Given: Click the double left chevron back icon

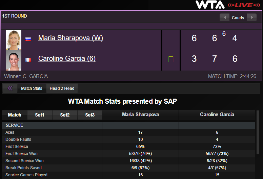Looking at the screenshot, I should [10, 88].
